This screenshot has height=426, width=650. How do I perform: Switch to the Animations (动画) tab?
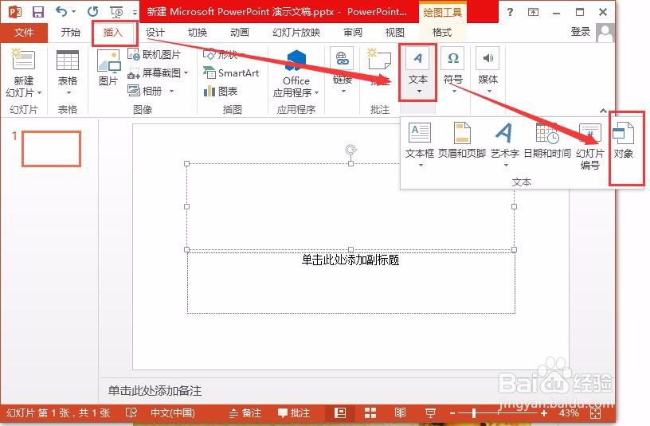click(x=240, y=33)
